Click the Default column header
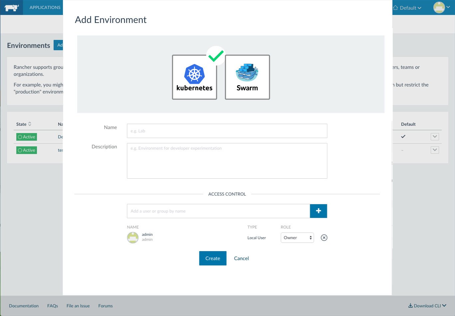 [408, 124]
